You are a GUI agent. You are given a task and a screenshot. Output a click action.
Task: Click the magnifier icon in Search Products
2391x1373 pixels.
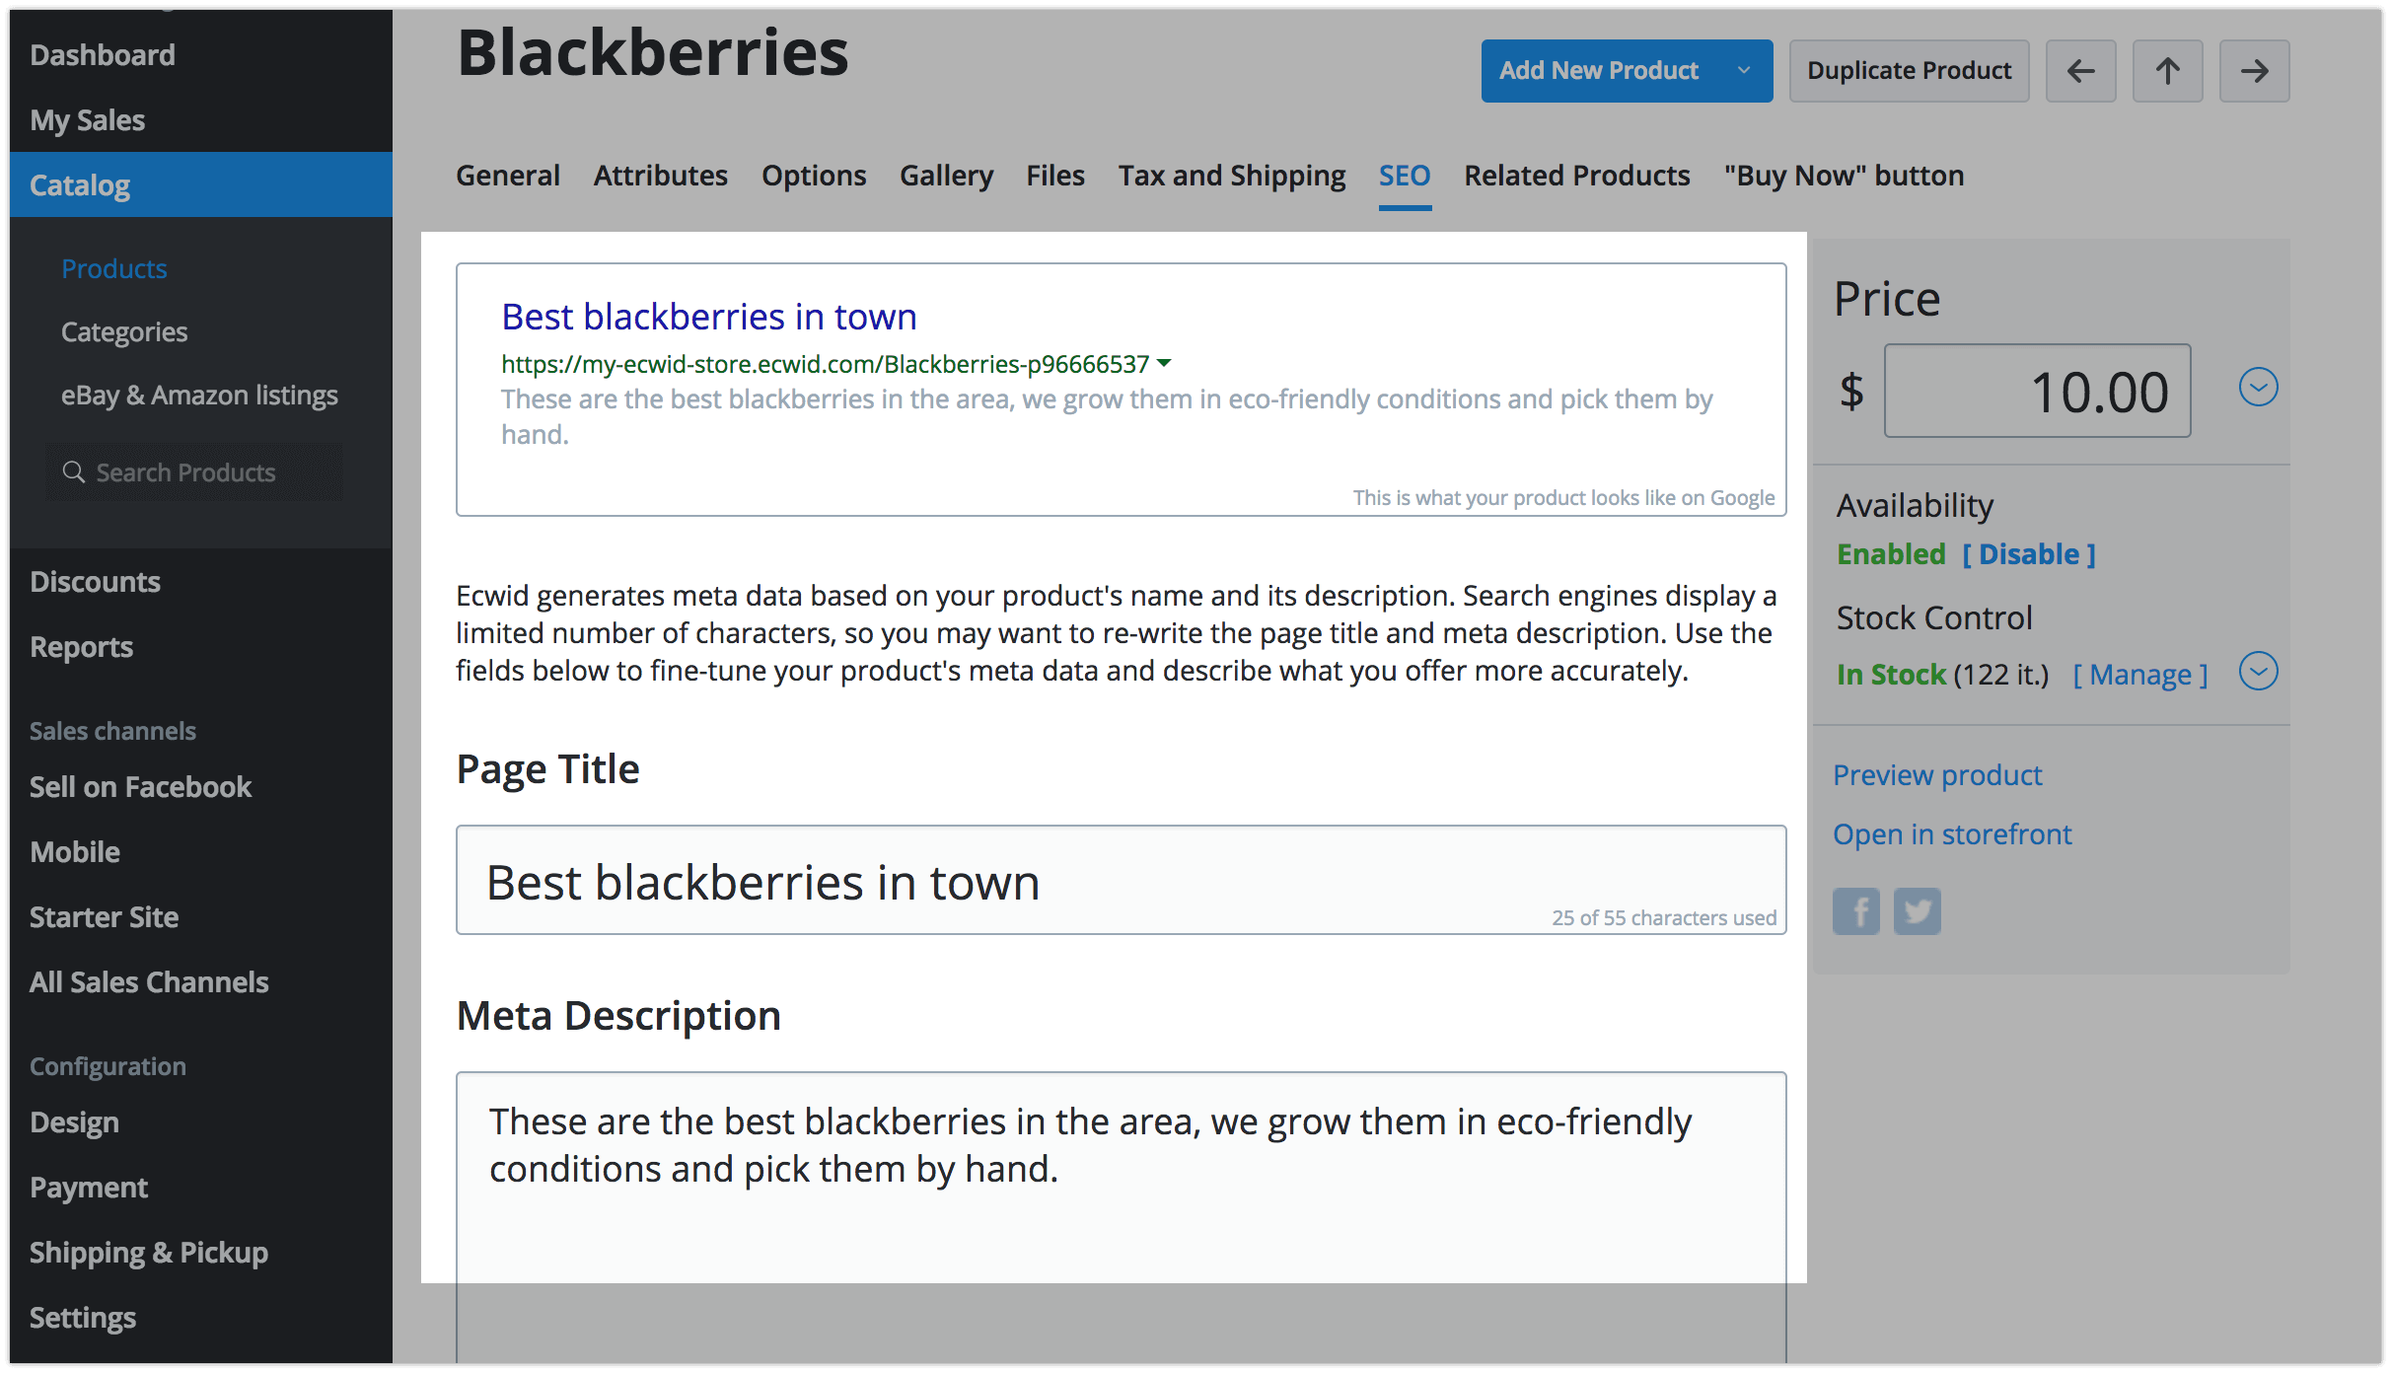coord(74,472)
